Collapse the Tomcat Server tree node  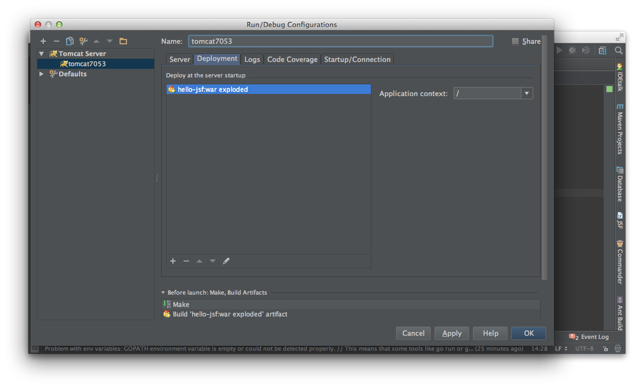(x=42, y=54)
